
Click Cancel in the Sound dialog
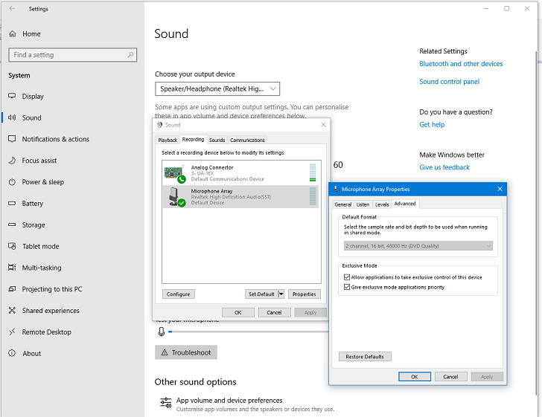[274, 312]
